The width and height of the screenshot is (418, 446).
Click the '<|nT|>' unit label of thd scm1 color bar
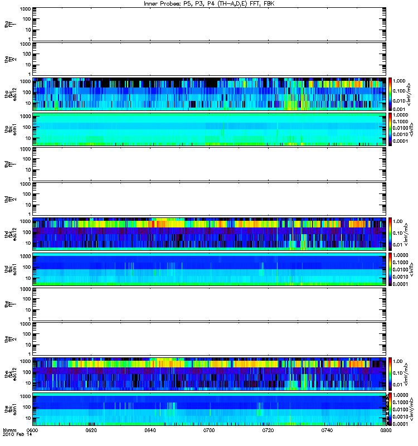click(411, 269)
